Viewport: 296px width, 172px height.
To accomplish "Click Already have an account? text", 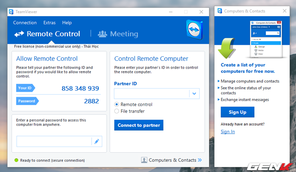I will 242,124.
